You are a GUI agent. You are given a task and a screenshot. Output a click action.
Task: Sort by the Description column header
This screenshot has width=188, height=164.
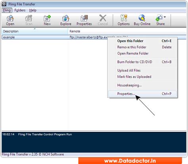tap(35, 31)
